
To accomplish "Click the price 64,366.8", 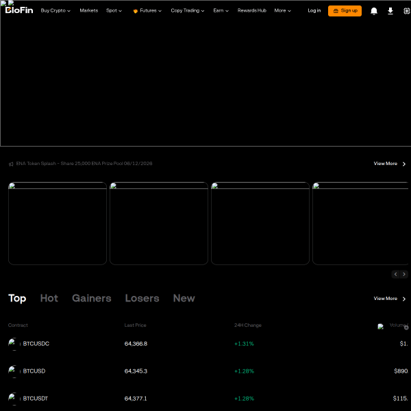I will pos(136,344).
